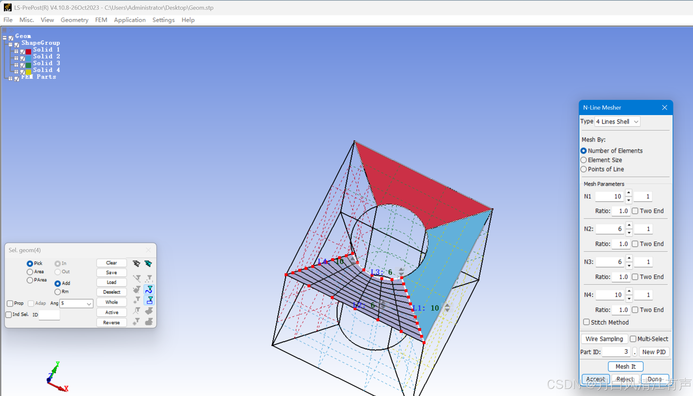
Task: Toggle the surface/face selection filter icon
Action: pos(149,300)
